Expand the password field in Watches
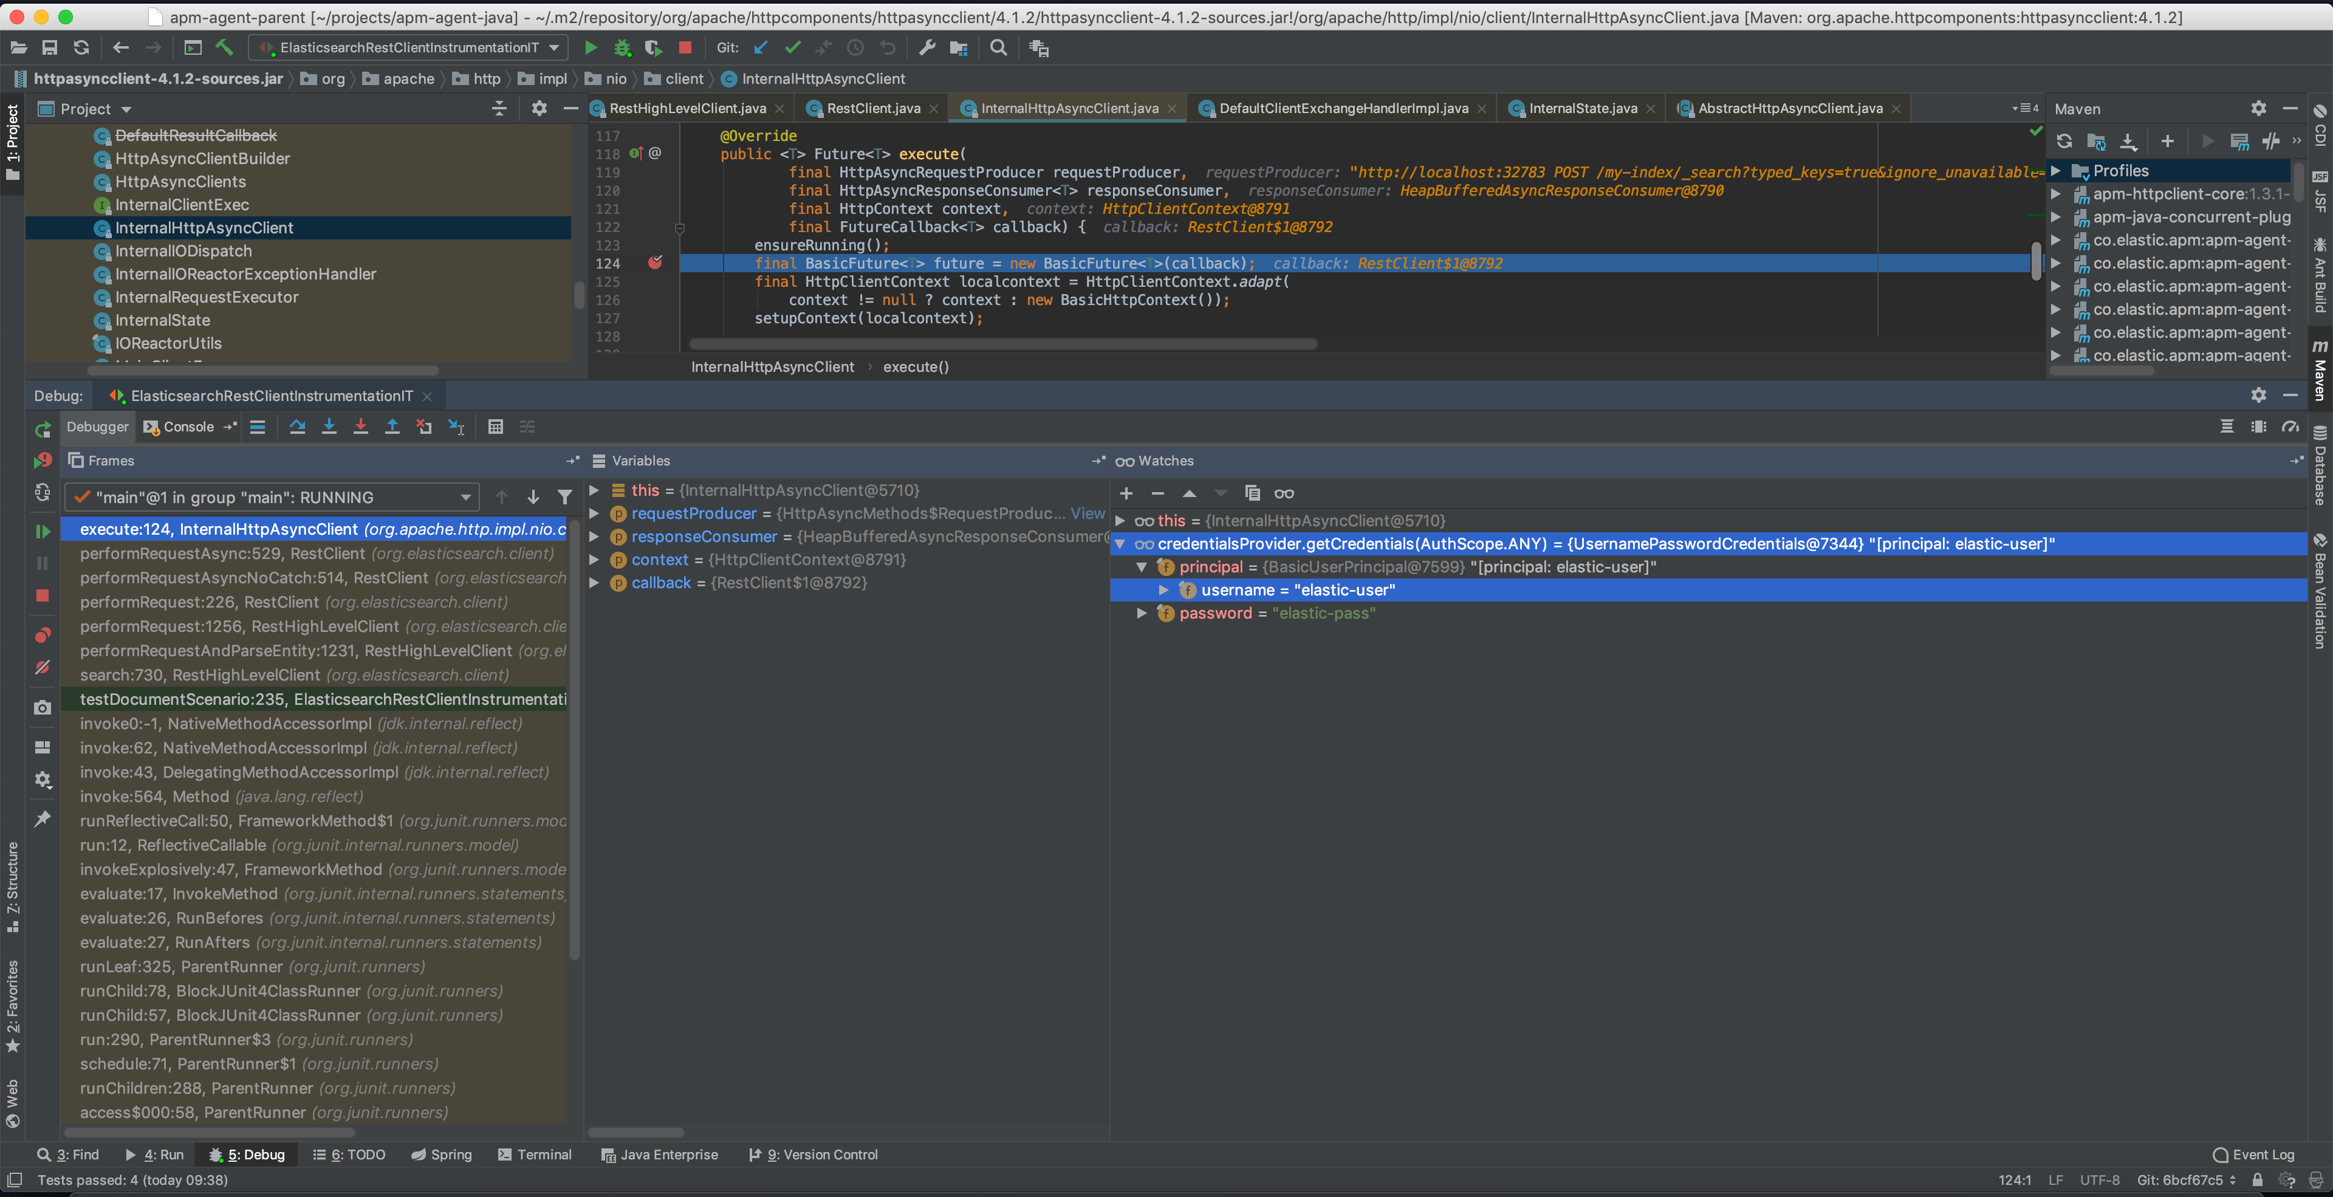 (x=1142, y=614)
